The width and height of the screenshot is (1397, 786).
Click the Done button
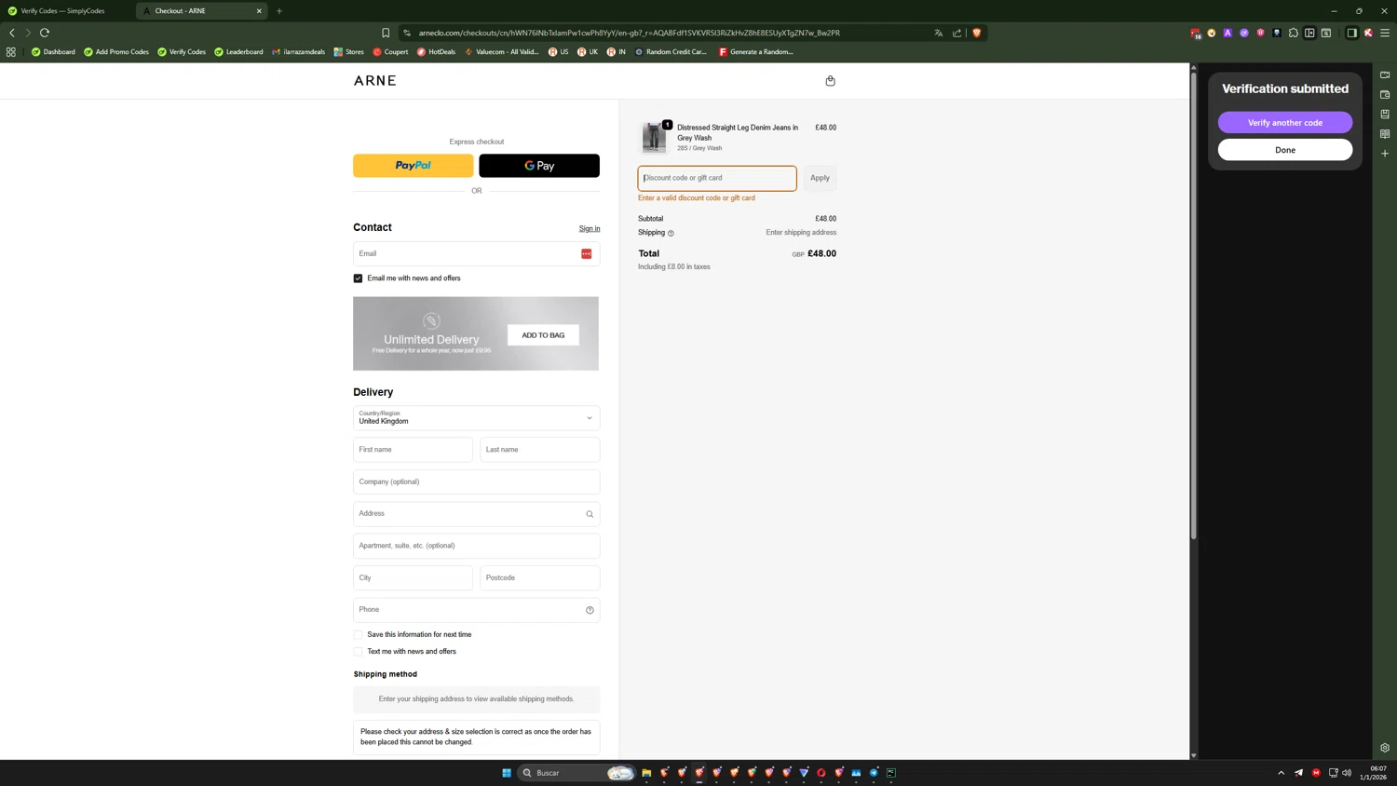click(x=1285, y=150)
